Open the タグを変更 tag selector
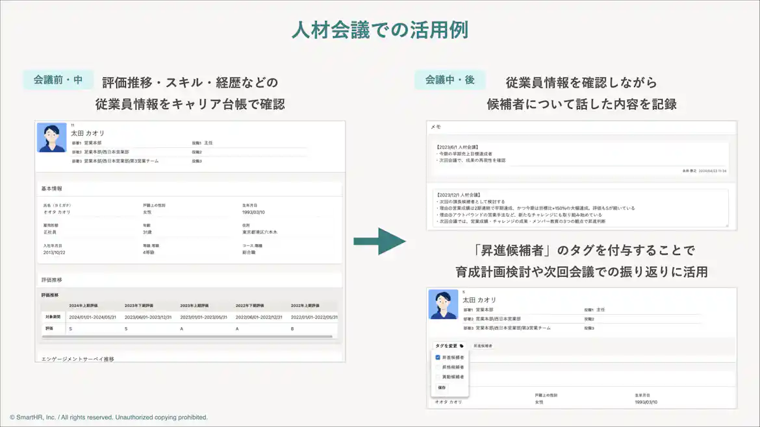The width and height of the screenshot is (760, 427). (x=450, y=346)
